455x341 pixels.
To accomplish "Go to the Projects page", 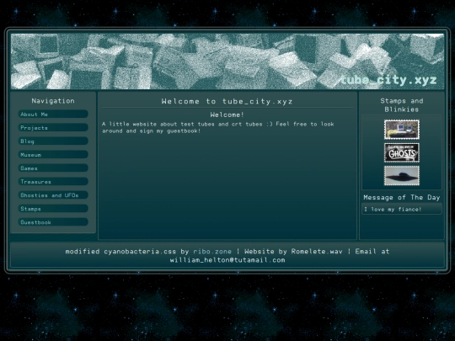I will (53, 128).
